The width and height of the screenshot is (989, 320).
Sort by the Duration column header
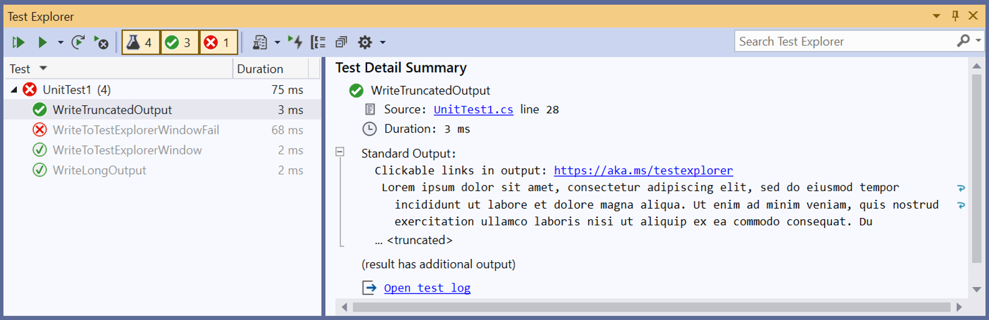(x=270, y=69)
